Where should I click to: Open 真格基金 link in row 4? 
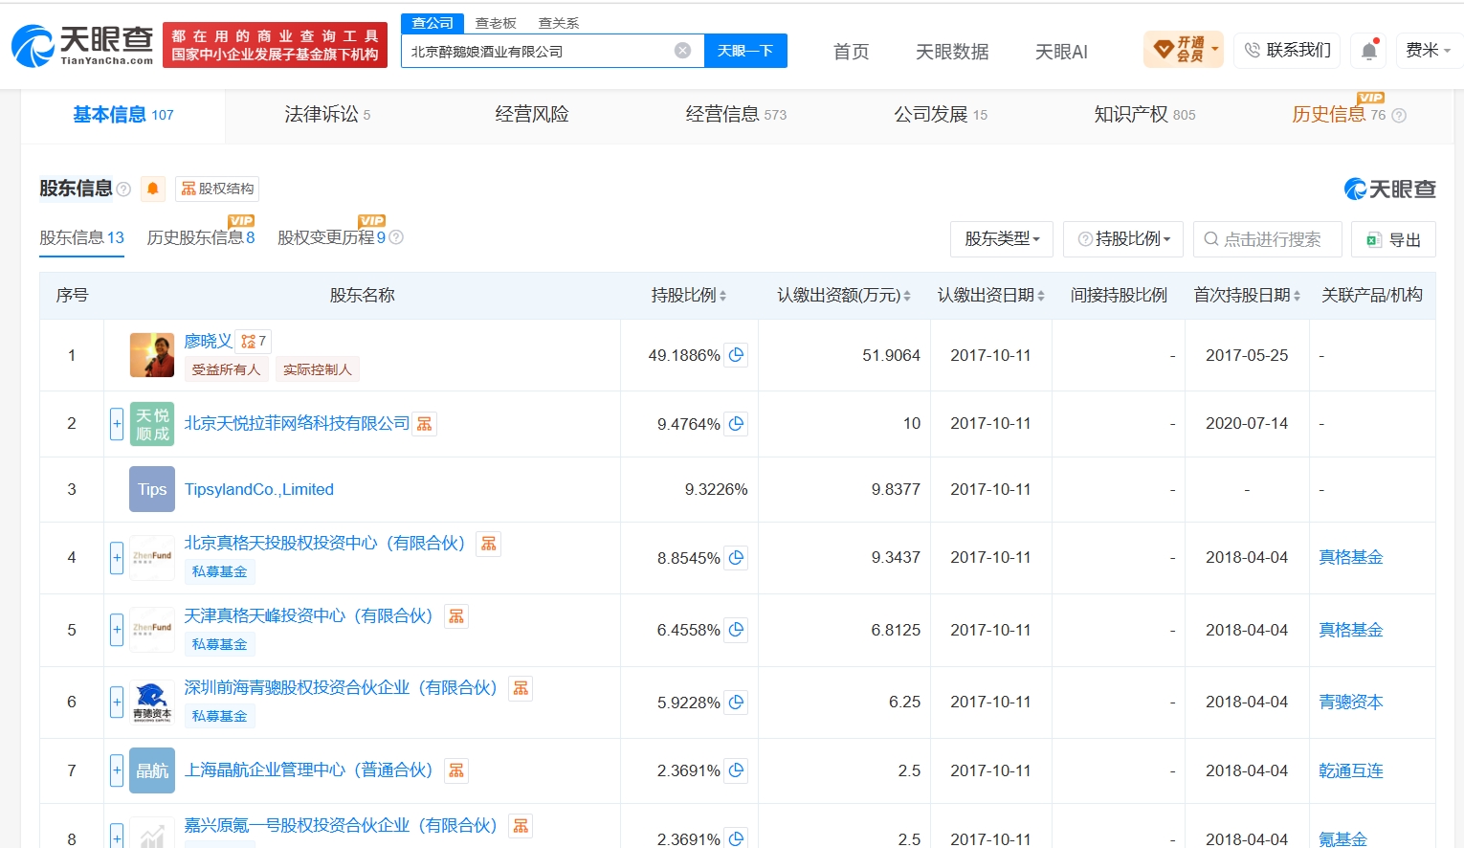point(1351,557)
